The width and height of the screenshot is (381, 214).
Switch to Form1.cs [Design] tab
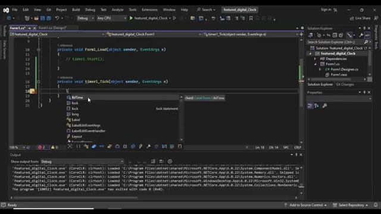click(52, 28)
